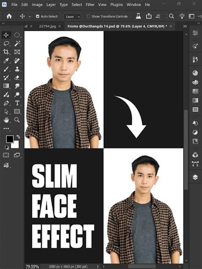Open the Filter menu
202x269 pixels.
(x=90, y=5)
